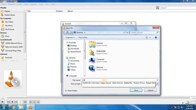Open the Playback menu in VLC
The width and height of the screenshot is (196, 110).
11,4
